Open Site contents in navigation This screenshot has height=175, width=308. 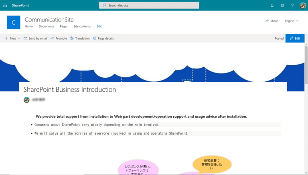point(82,26)
